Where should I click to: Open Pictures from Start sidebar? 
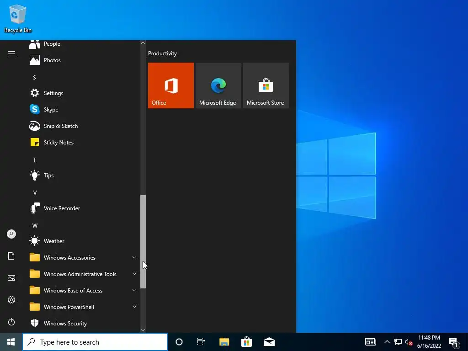pyautogui.click(x=11, y=278)
